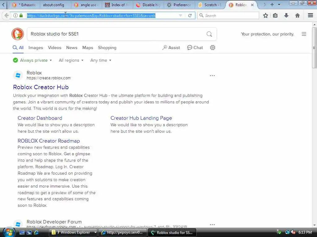Show bookmarks list icon in toolbar

click(x=275, y=15)
